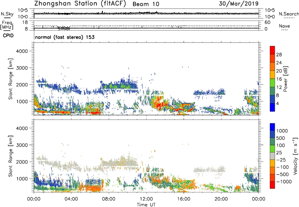
Task: Select the 'CPID' row label
Action: point(8,35)
